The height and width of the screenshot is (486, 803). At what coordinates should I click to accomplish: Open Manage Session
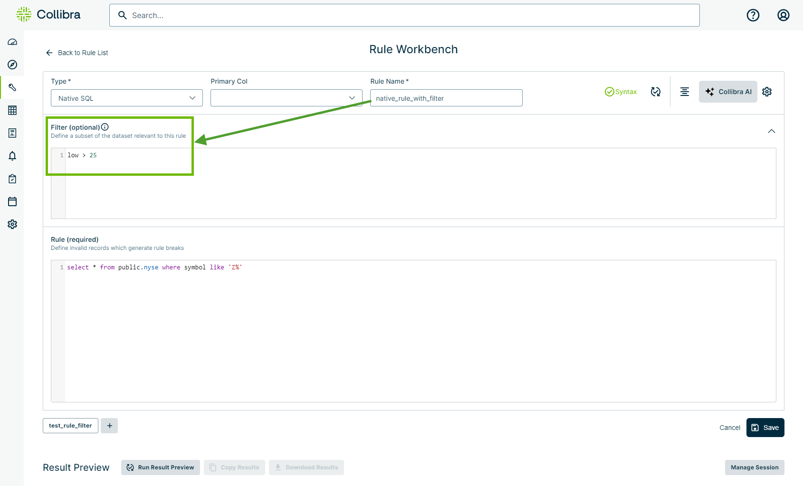[755, 467]
